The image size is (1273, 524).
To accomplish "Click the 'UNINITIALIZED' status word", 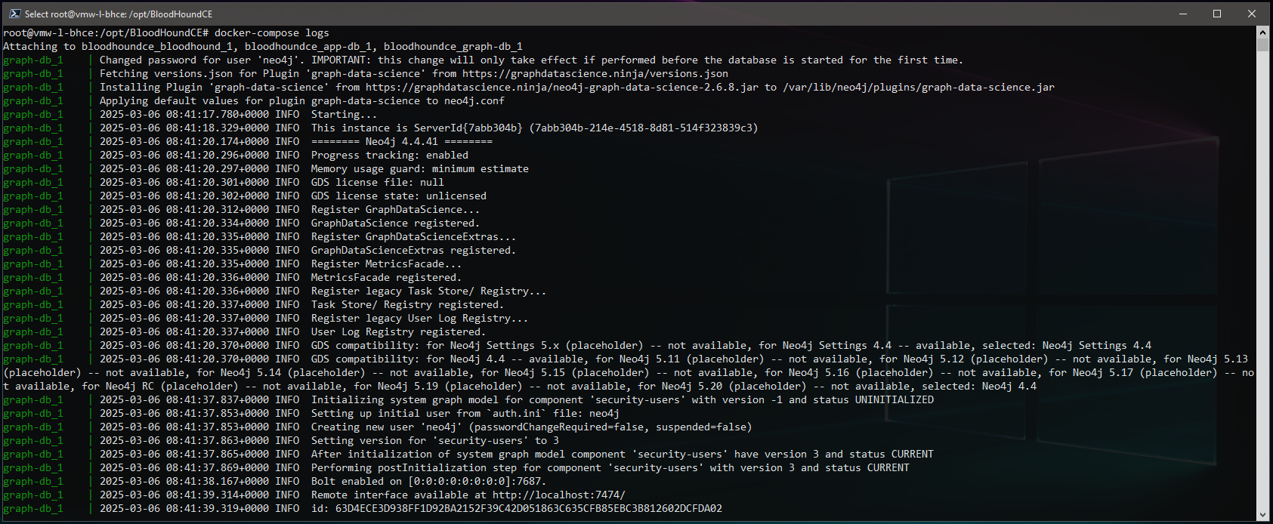I will pos(894,399).
